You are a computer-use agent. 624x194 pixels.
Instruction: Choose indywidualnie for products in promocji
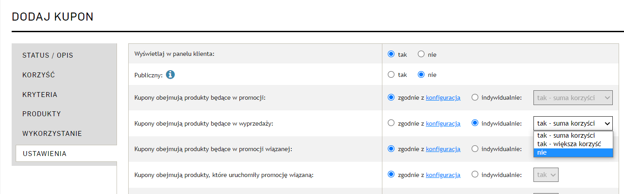(x=475, y=97)
